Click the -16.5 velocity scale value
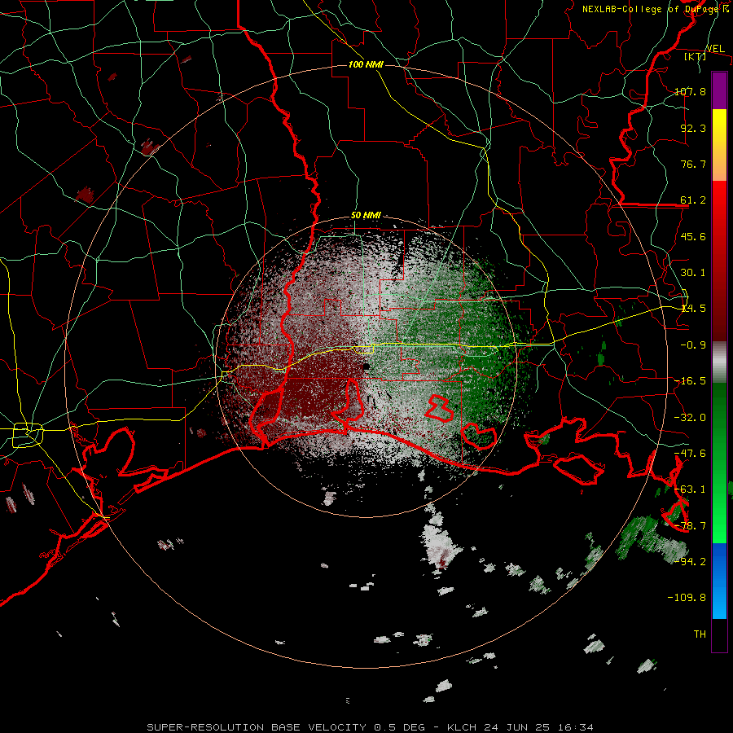733x733 pixels. tap(690, 381)
